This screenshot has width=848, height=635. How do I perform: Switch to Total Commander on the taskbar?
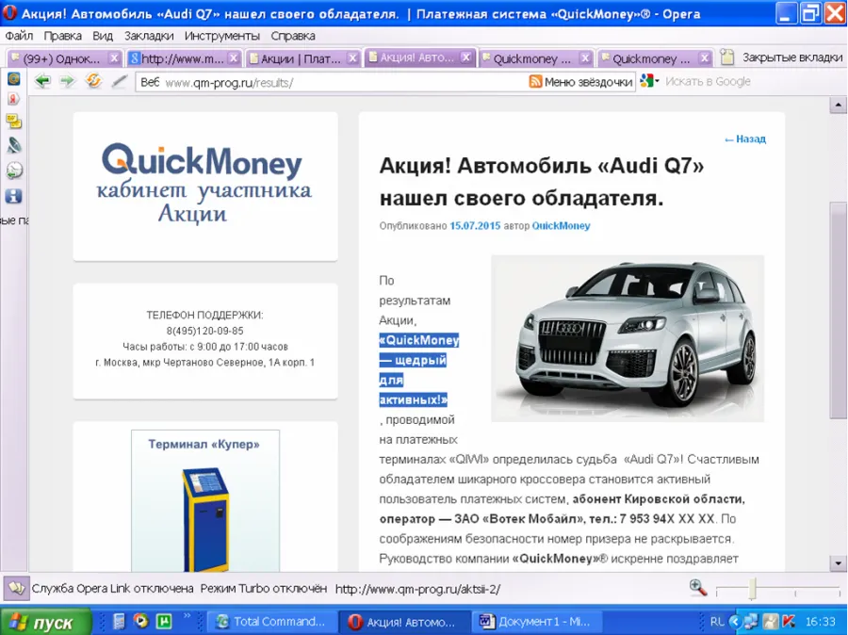[271, 622]
